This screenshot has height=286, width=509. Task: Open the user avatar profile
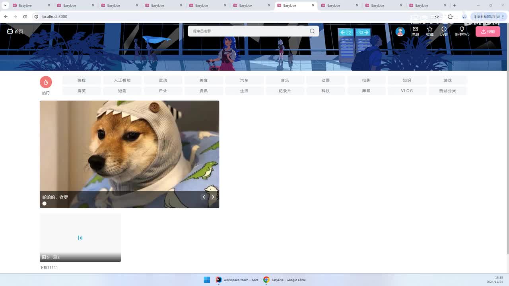pos(400,31)
